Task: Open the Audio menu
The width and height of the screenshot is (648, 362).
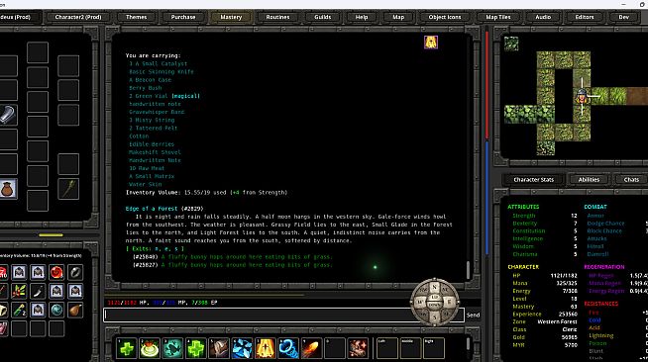Action: point(543,17)
